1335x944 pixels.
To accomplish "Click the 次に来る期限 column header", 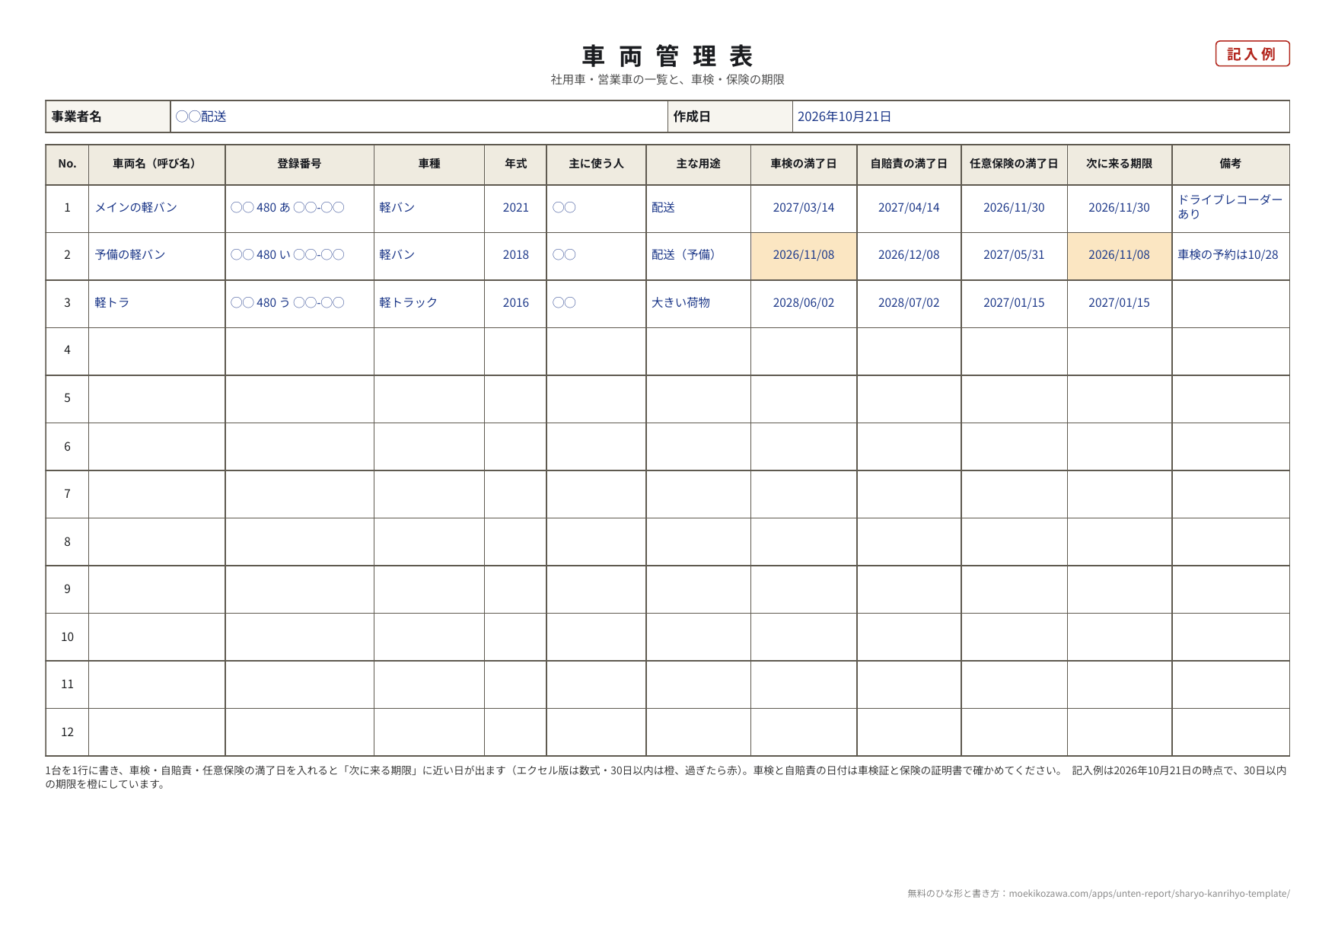I will coord(1119,164).
